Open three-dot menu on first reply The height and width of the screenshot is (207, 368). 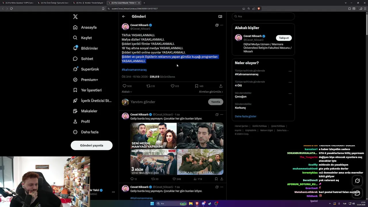click(x=222, y=114)
